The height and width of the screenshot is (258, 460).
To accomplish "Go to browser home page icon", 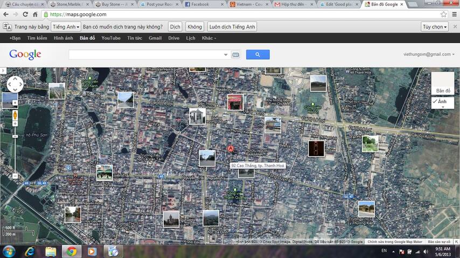I will (35, 15).
